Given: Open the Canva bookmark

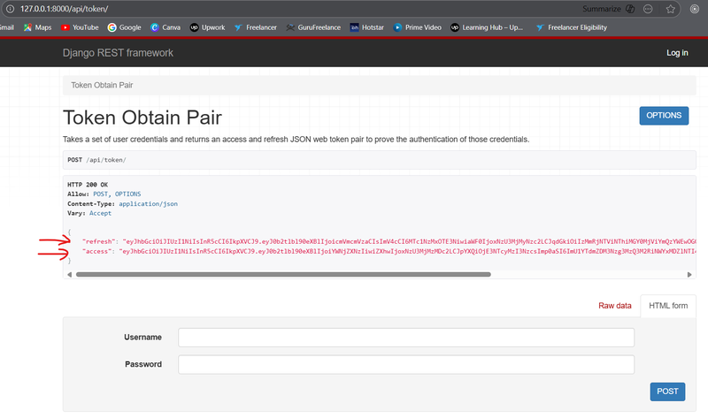Looking at the screenshot, I should click(x=165, y=27).
